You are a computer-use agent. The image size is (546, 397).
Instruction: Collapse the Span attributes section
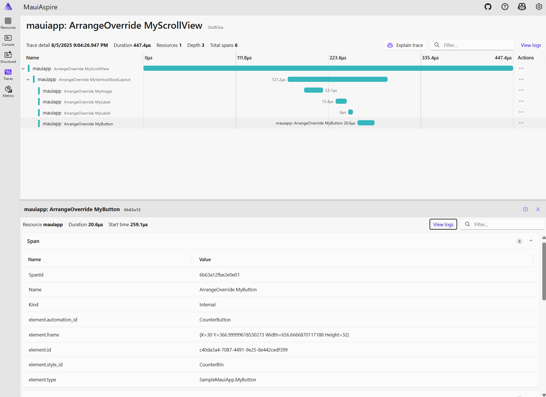tap(531, 241)
